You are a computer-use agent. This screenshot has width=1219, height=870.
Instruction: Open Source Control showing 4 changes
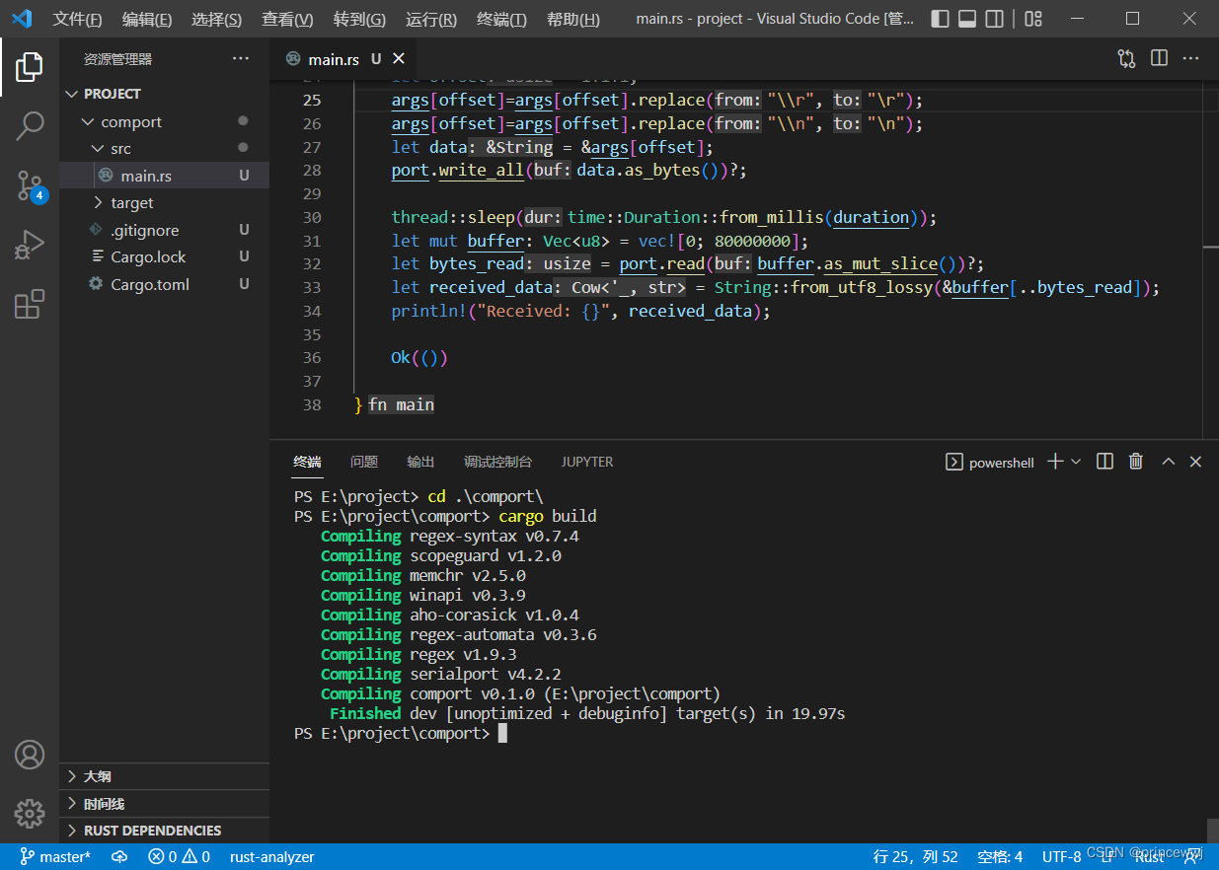coord(29,185)
